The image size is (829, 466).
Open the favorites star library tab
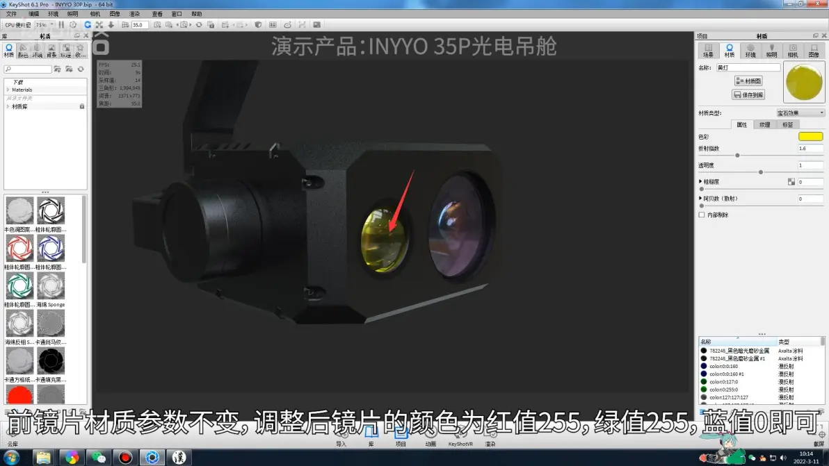pyautogui.click(x=80, y=50)
